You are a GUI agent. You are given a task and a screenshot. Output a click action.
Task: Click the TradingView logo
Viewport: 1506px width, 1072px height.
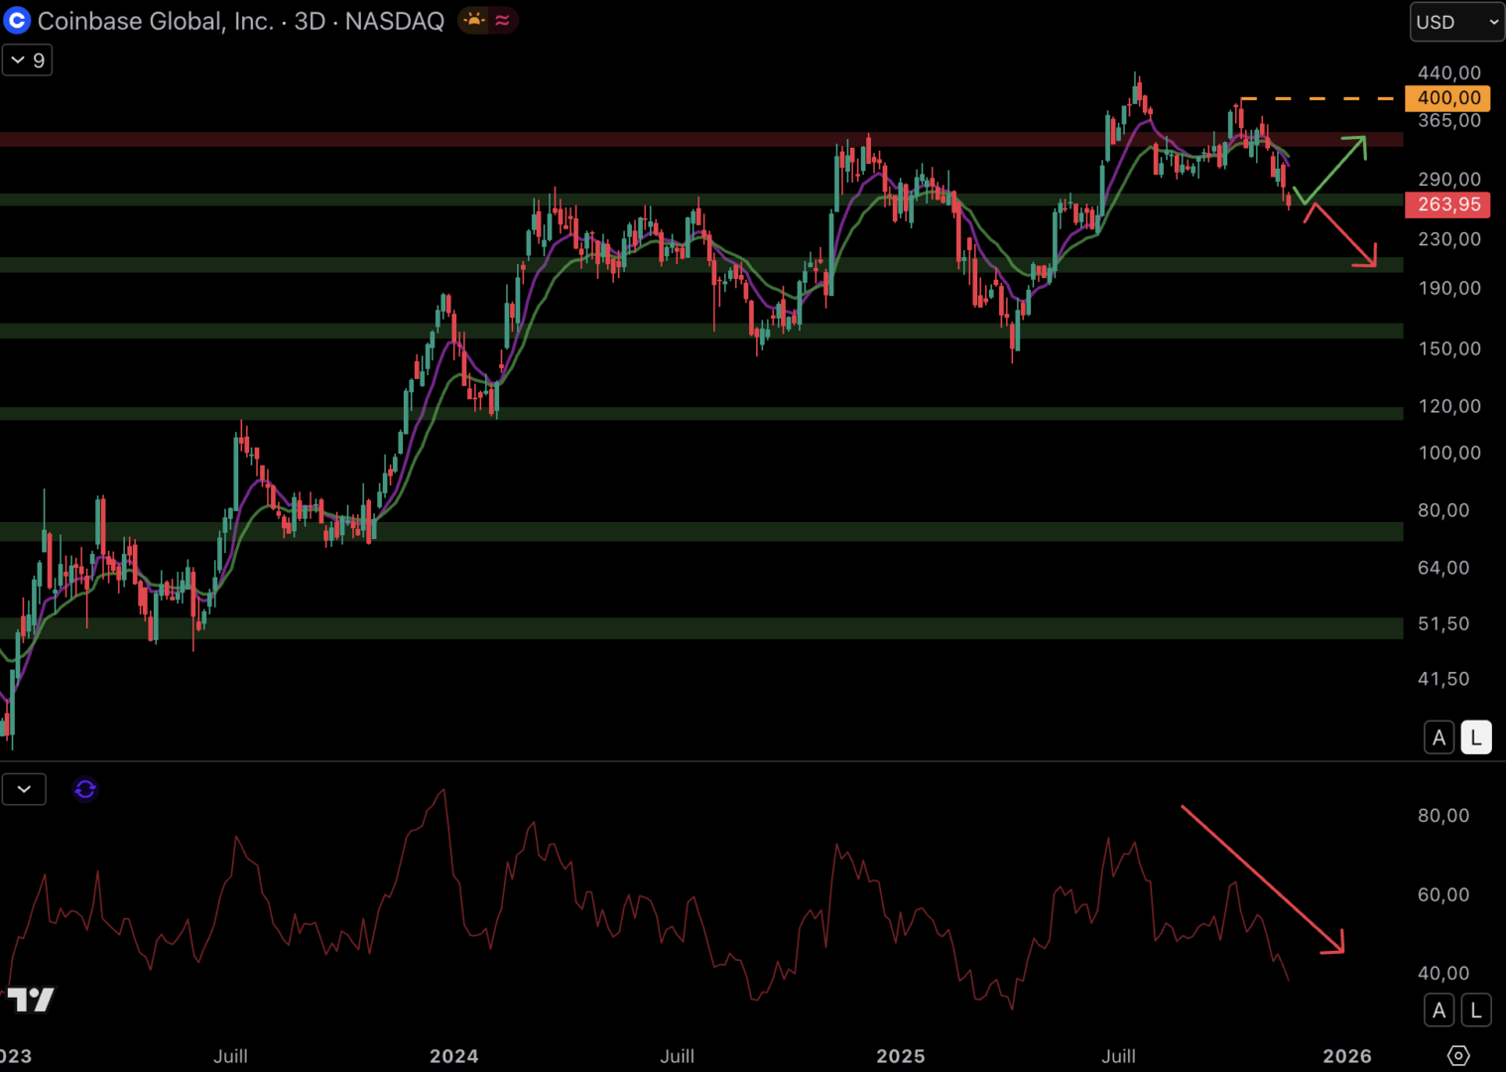click(x=31, y=1000)
